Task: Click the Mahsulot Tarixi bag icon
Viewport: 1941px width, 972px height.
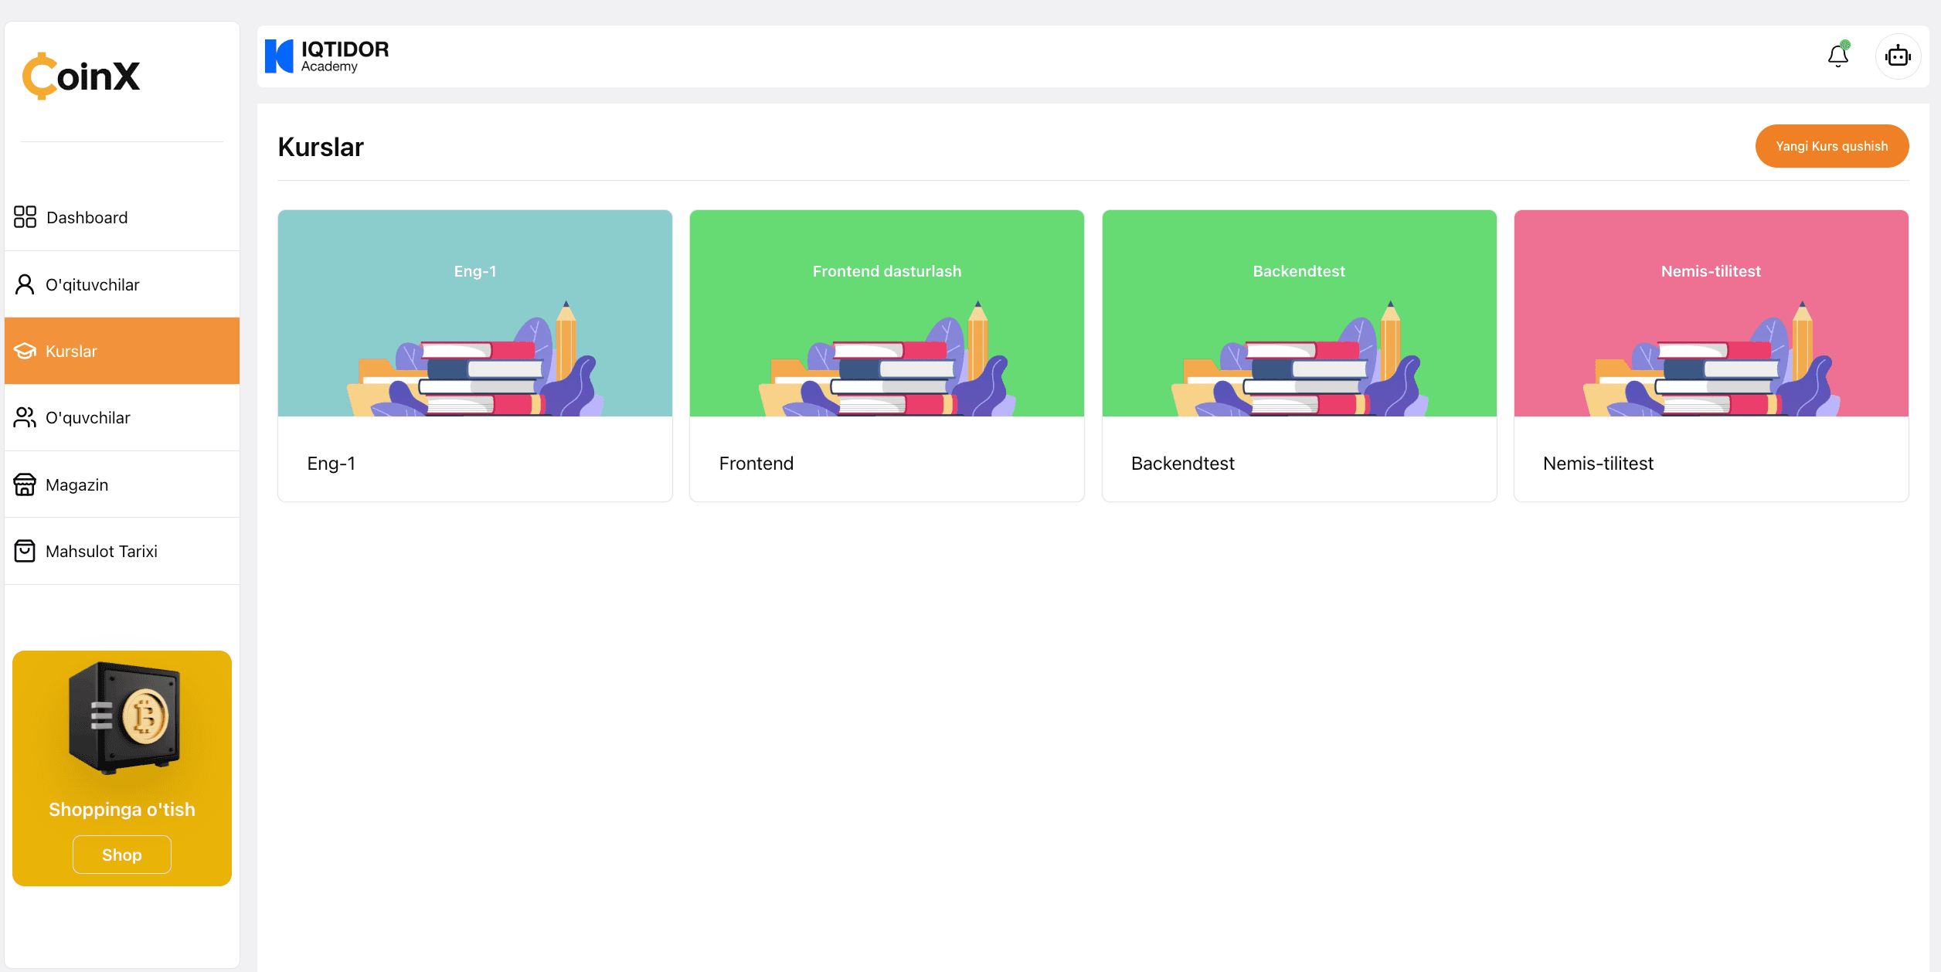Action: click(25, 551)
